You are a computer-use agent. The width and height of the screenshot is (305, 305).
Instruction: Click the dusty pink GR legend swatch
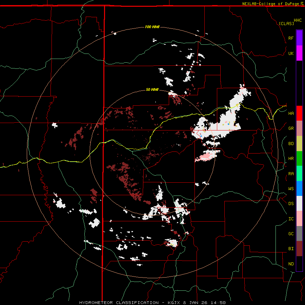coord(299,128)
